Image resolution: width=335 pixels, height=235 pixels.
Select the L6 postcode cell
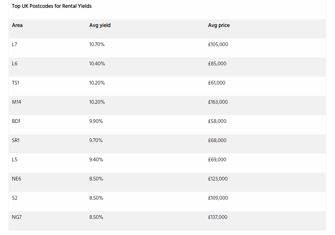pos(14,64)
